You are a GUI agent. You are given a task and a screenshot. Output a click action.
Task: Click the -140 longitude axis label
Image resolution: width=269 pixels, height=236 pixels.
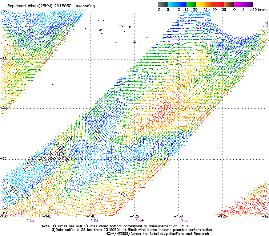pyautogui.click(x=91, y=216)
